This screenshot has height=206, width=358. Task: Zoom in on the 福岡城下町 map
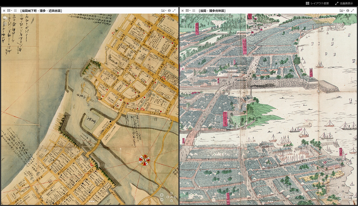click(162, 195)
